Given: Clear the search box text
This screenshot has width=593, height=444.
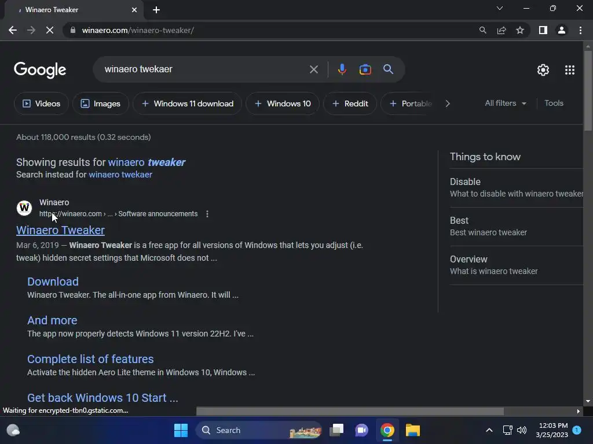Looking at the screenshot, I should pos(313,69).
